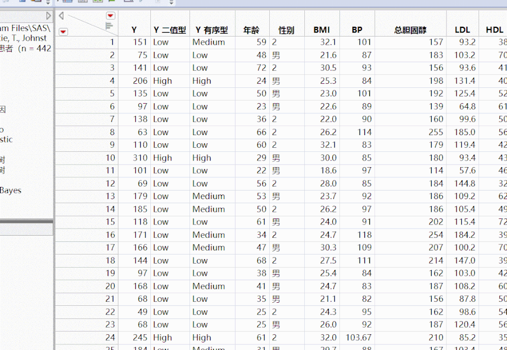Open the columns panel red triangle menu

[x=110, y=16]
